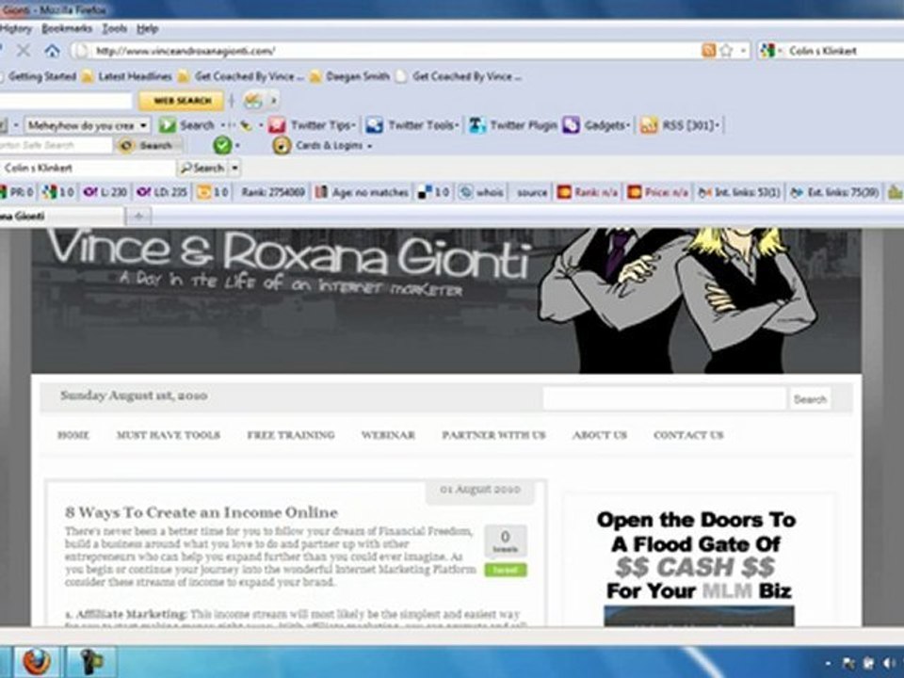Click the website Search button
This screenshot has width=904, height=678.
coord(810,399)
